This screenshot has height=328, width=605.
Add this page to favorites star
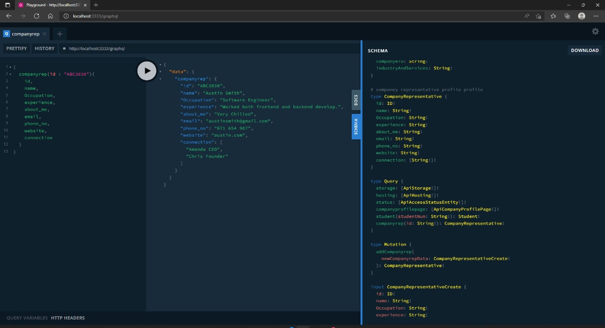[x=538, y=16]
